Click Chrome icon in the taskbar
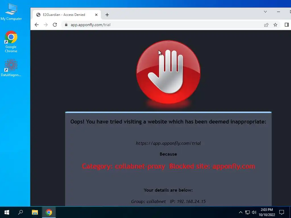 (49, 212)
